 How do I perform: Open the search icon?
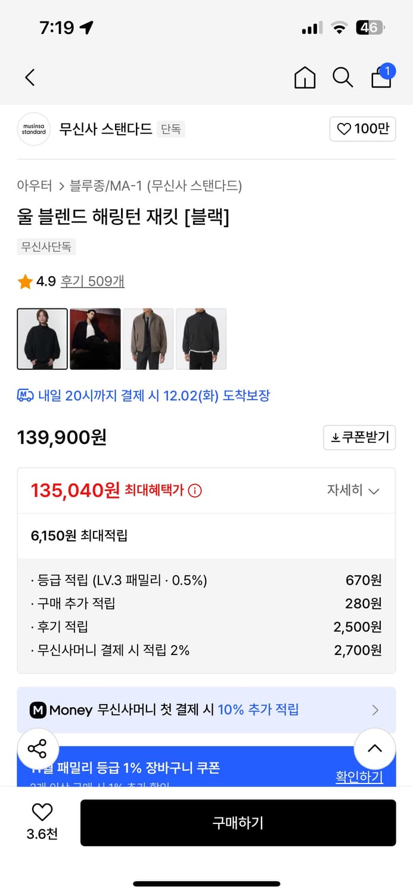click(x=342, y=78)
